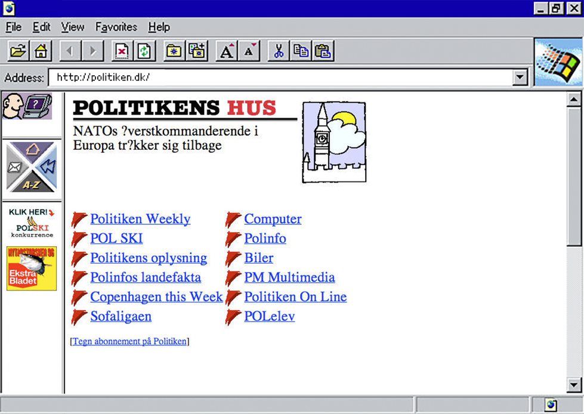This screenshot has height=414, width=584.
Task: Open the Sofaligaen link
Action: (x=121, y=316)
